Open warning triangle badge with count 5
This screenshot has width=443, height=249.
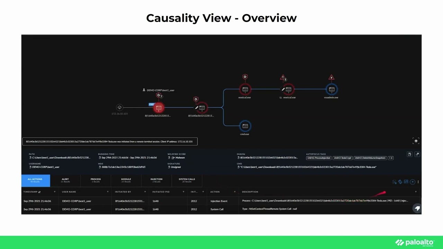tap(283, 77)
